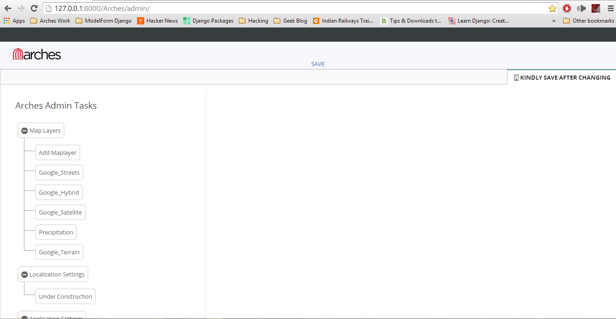
Task: Open the Kindly Save After Changing tab
Action: point(562,77)
